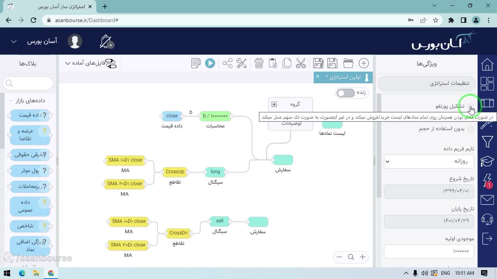Run the strategy with the play button
The image size is (497, 279).
[210, 63]
